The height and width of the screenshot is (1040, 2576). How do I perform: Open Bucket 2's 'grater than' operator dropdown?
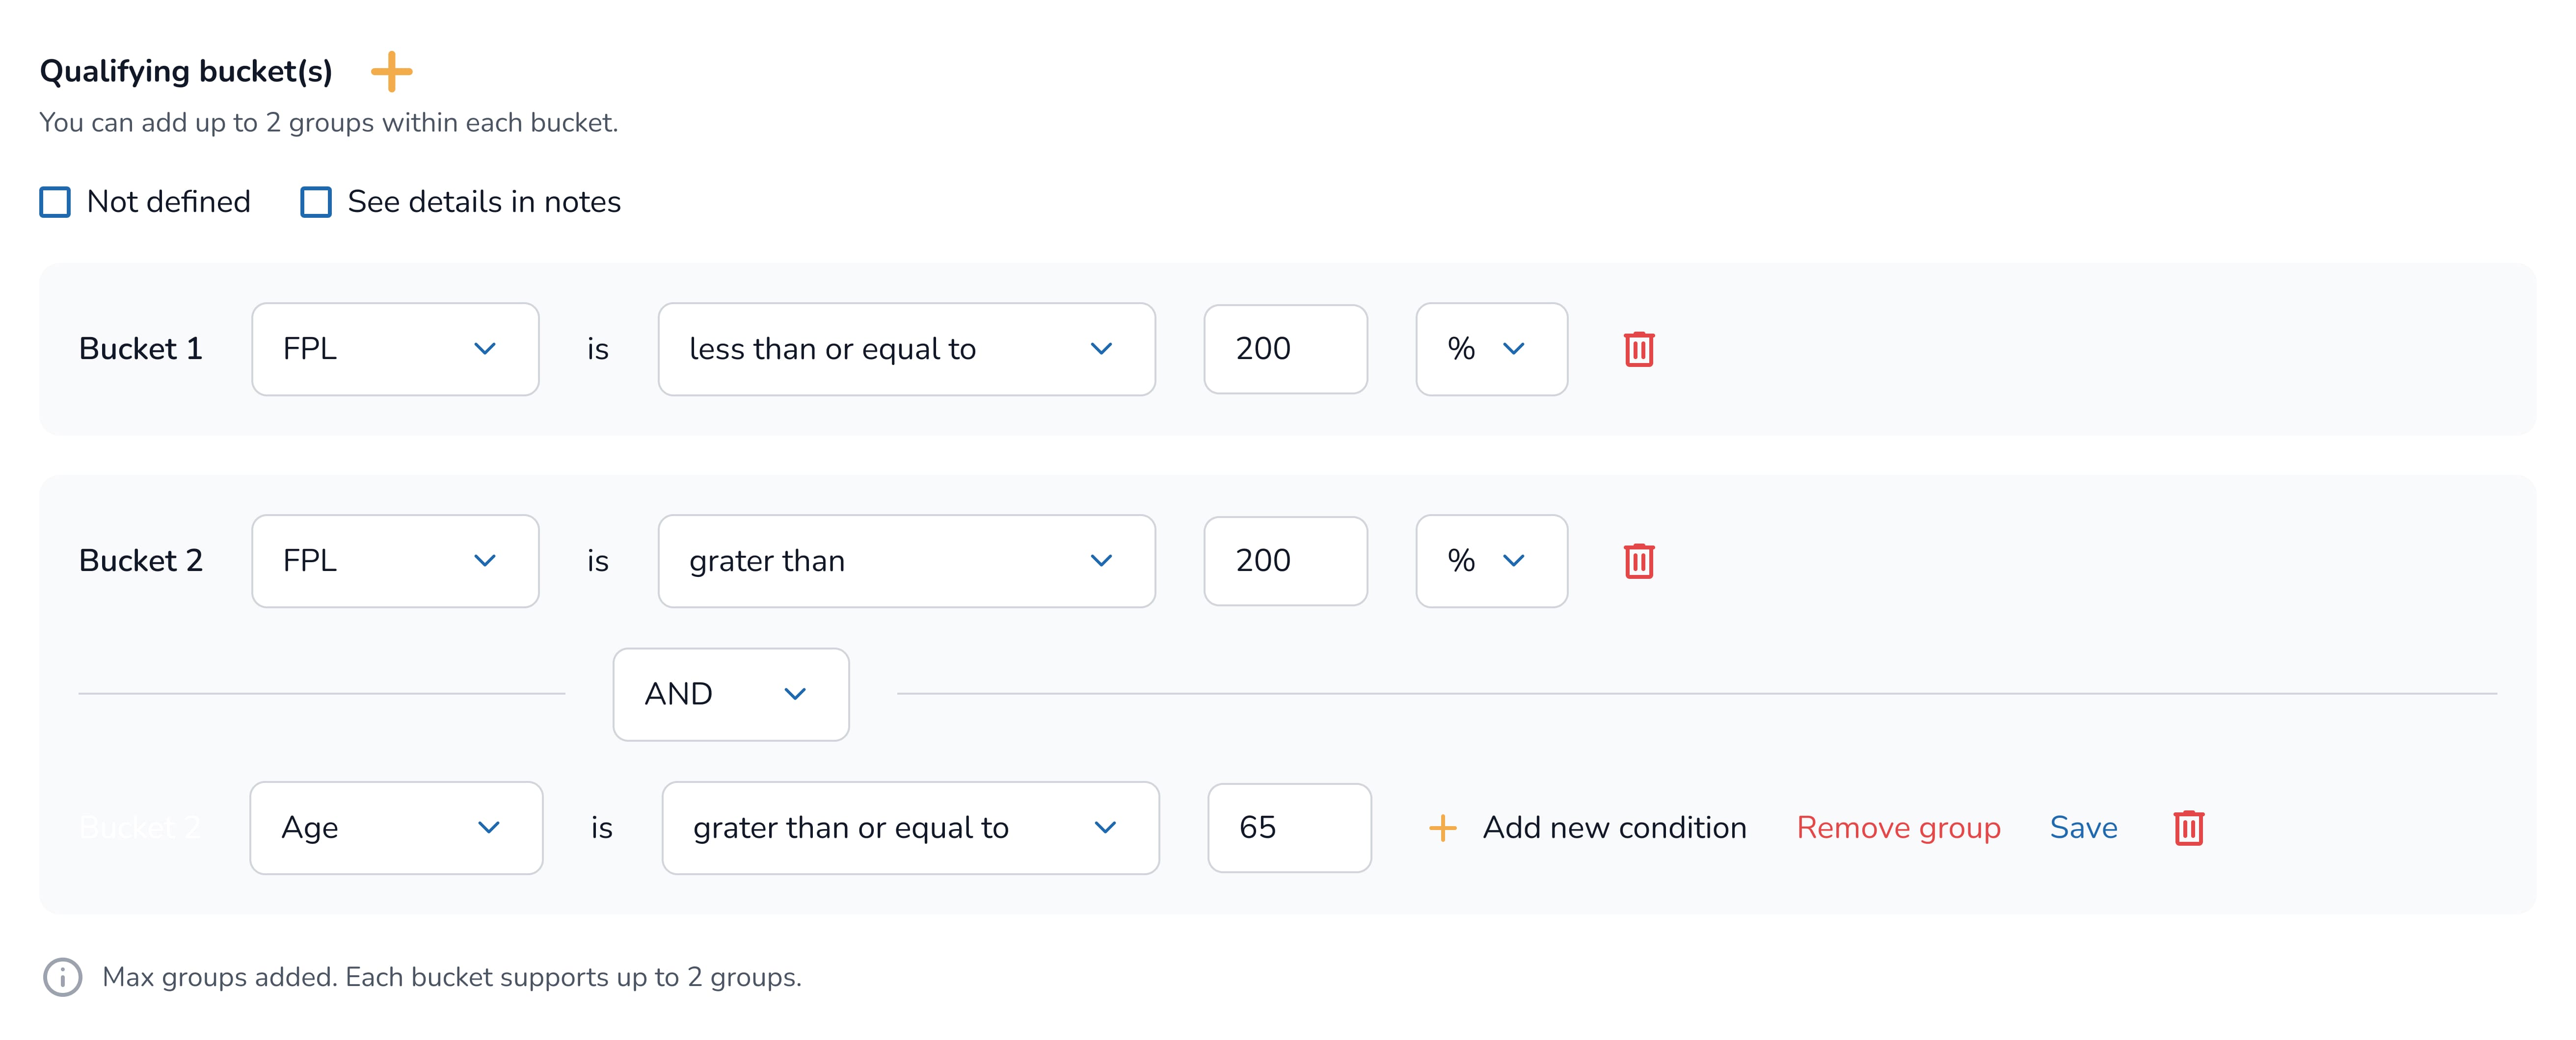click(906, 560)
